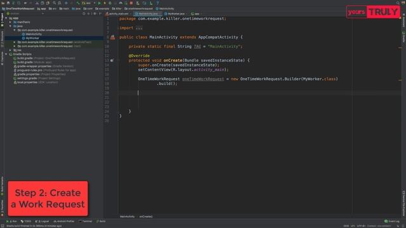Place cursor on empty line 20

pos(259,92)
